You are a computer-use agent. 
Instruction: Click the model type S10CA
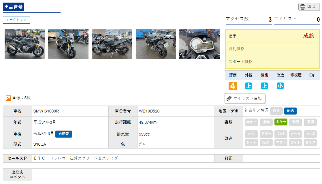click(39, 144)
